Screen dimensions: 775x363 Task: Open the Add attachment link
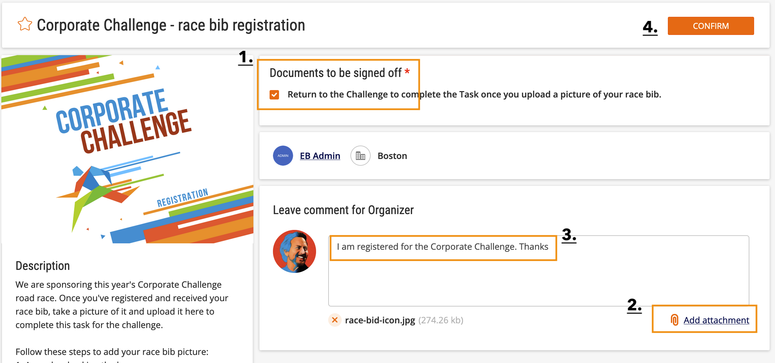coord(716,320)
